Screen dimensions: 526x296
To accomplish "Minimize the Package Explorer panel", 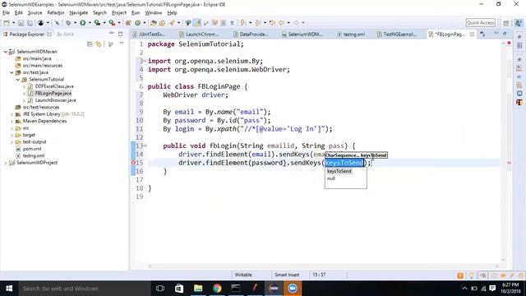I will tap(112, 34).
